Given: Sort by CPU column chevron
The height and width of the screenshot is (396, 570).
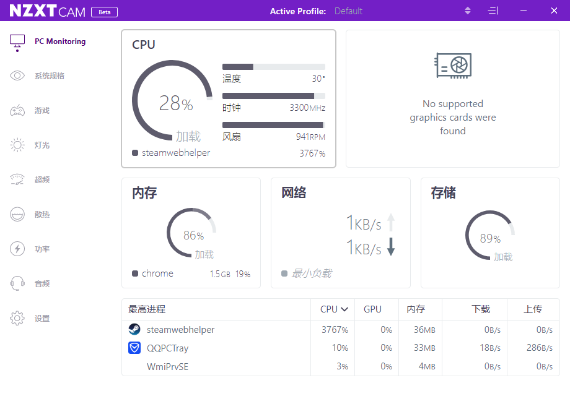Looking at the screenshot, I should click(x=344, y=309).
